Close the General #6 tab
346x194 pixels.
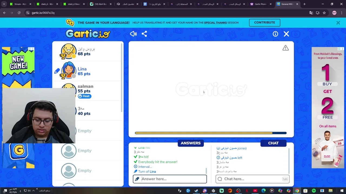click(297, 4)
